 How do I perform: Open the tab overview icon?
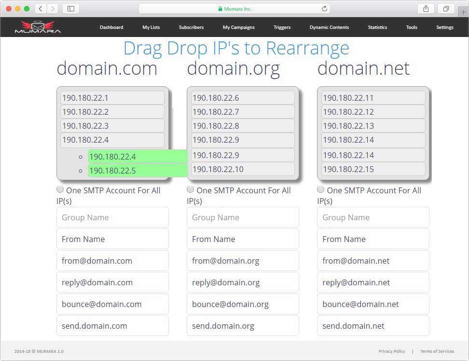coord(446,8)
